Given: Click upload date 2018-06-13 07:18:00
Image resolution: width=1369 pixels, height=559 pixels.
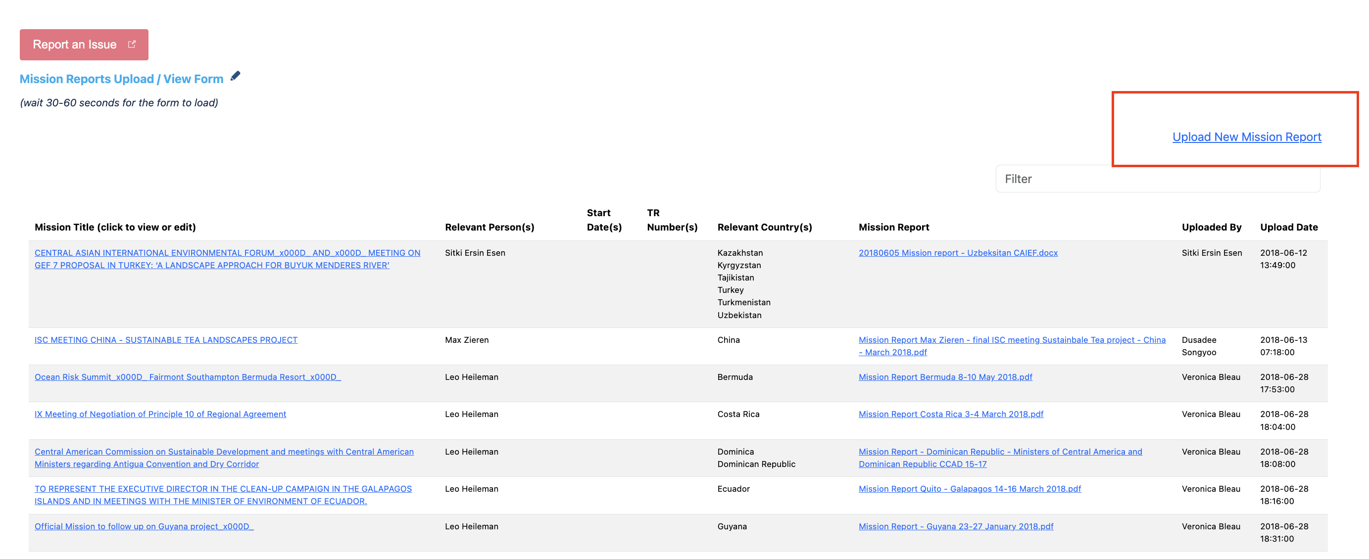Looking at the screenshot, I should 1284,346.
